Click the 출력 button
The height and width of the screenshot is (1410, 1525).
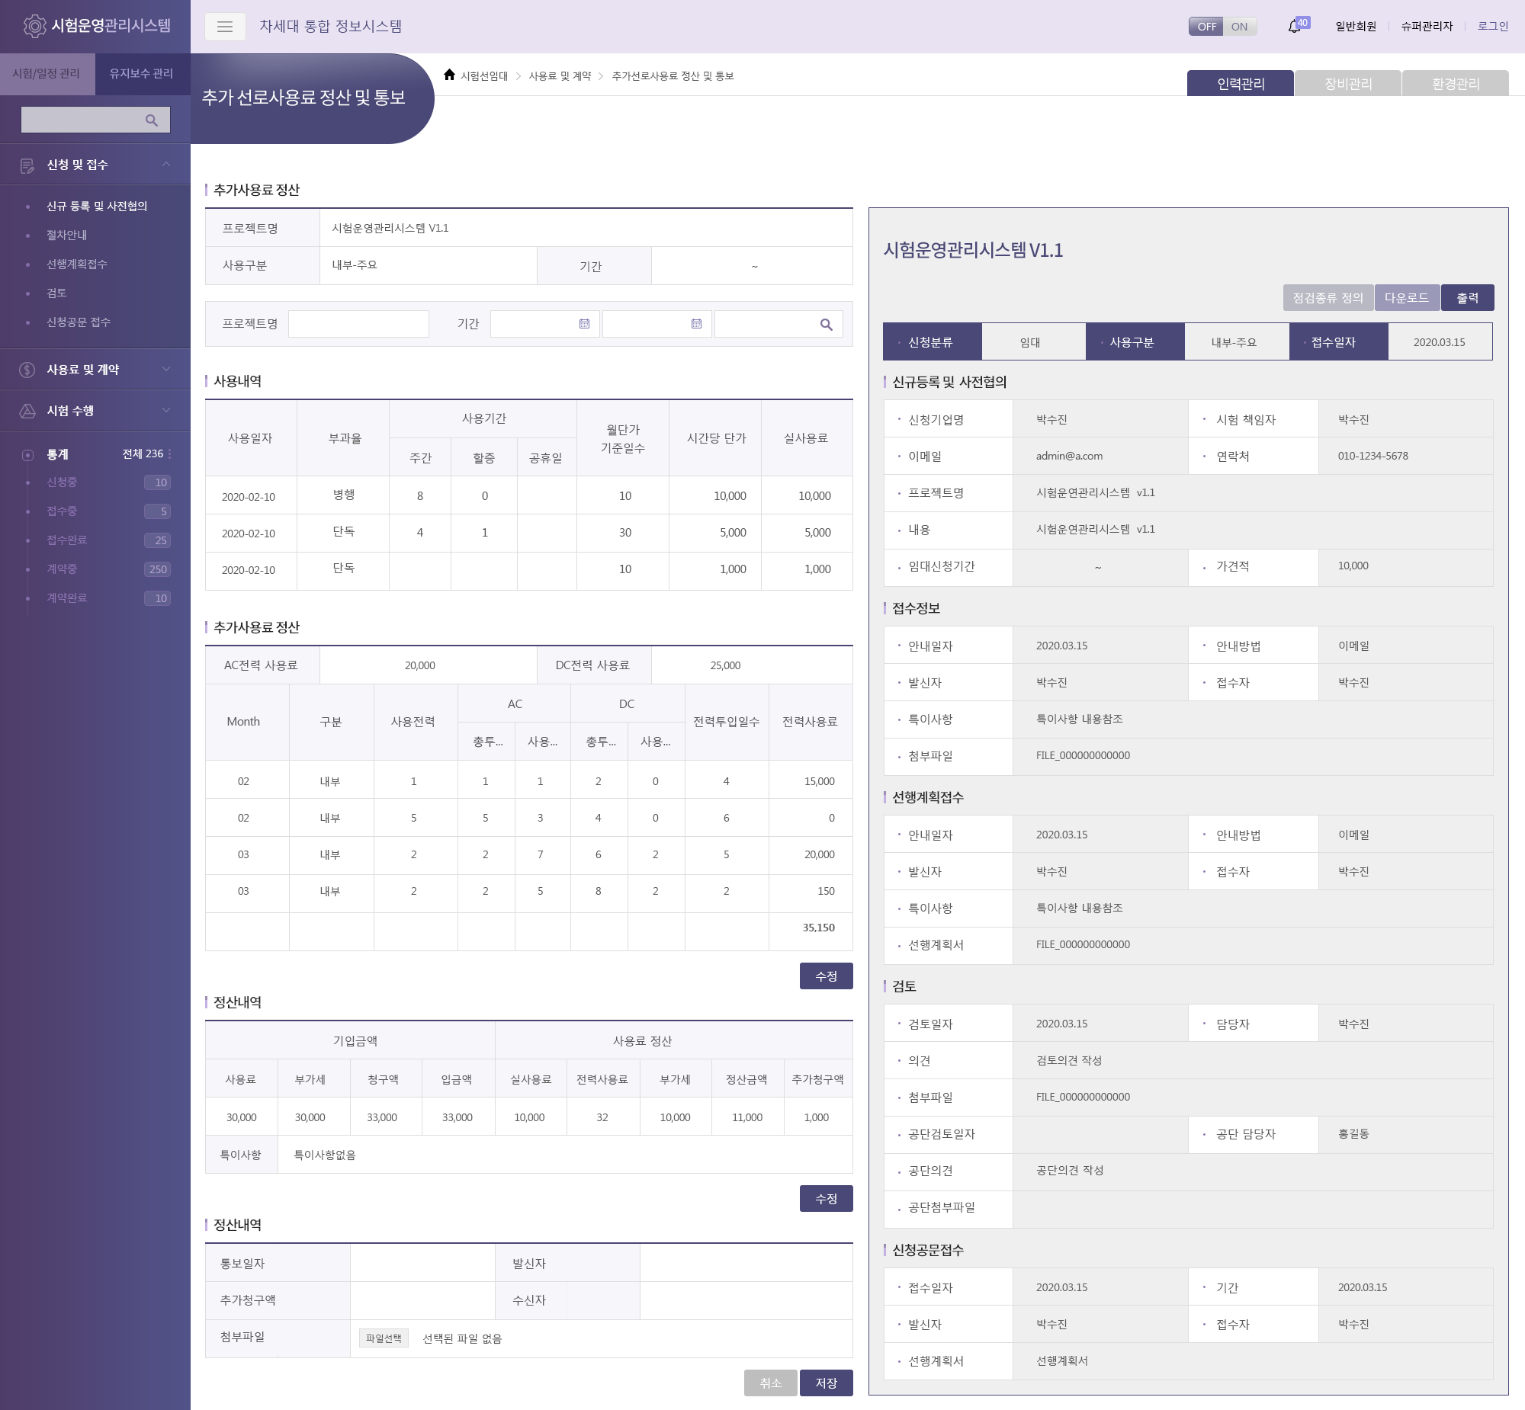[1467, 297]
